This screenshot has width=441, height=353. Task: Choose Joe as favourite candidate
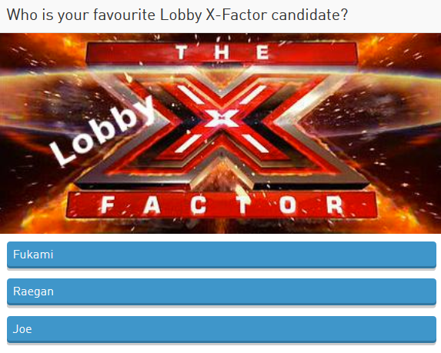click(222, 329)
